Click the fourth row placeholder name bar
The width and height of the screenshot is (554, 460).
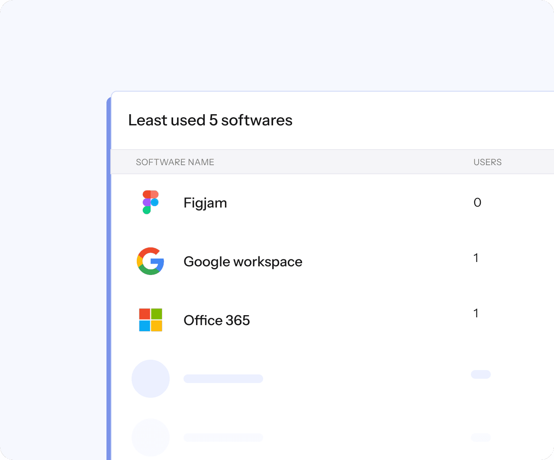(223, 379)
